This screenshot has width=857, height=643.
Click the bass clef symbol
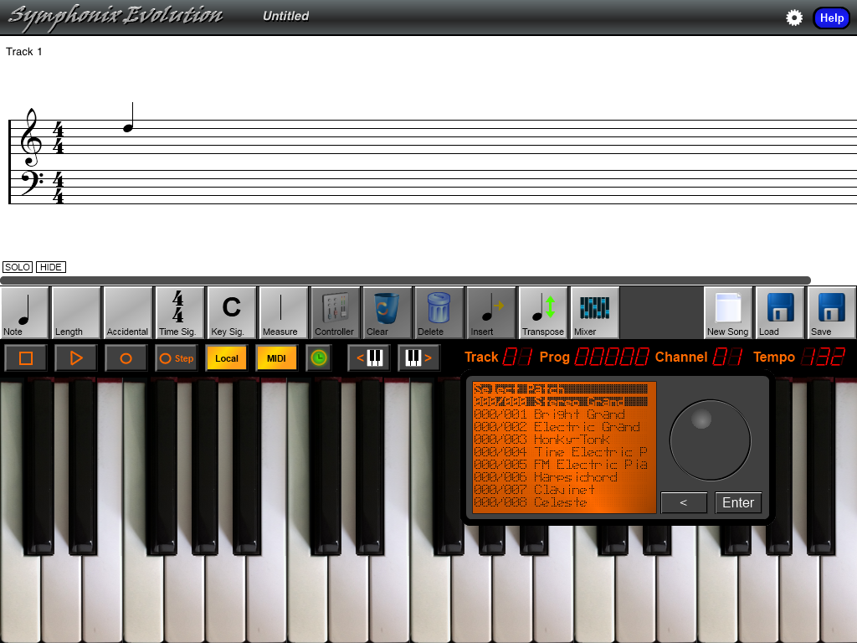coord(32,183)
